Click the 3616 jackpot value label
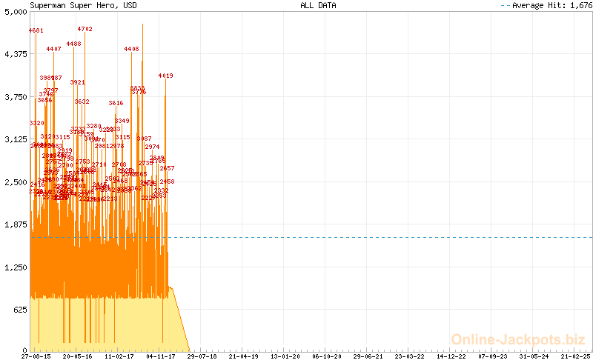 coord(116,103)
